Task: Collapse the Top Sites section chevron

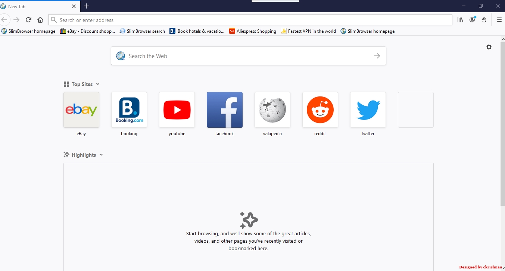Action: coord(98,84)
